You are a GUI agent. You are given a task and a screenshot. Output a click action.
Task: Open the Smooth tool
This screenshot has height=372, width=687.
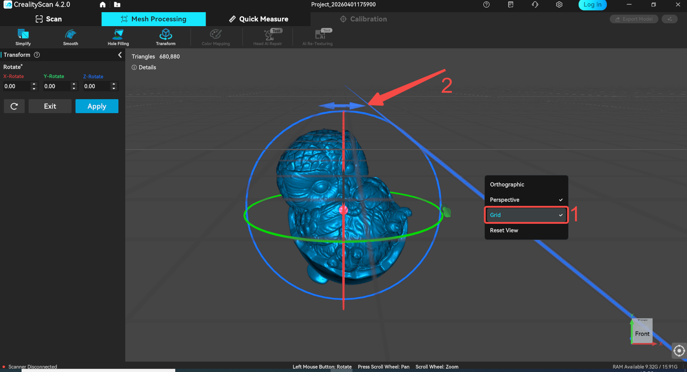click(70, 37)
